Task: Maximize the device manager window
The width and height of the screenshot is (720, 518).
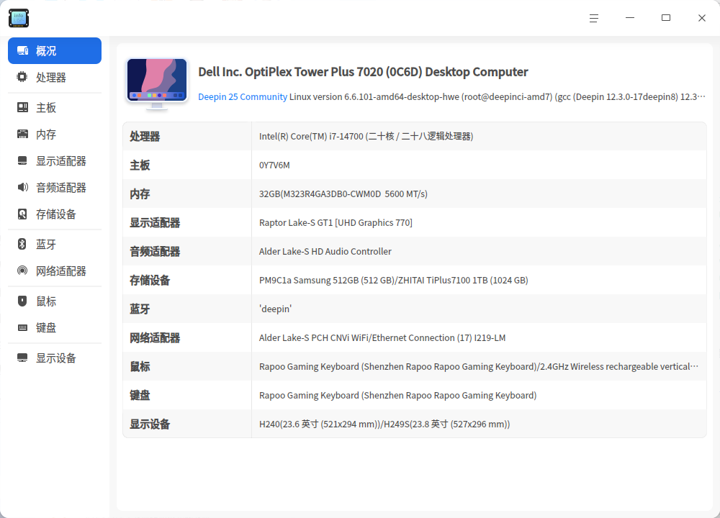Action: (x=666, y=18)
